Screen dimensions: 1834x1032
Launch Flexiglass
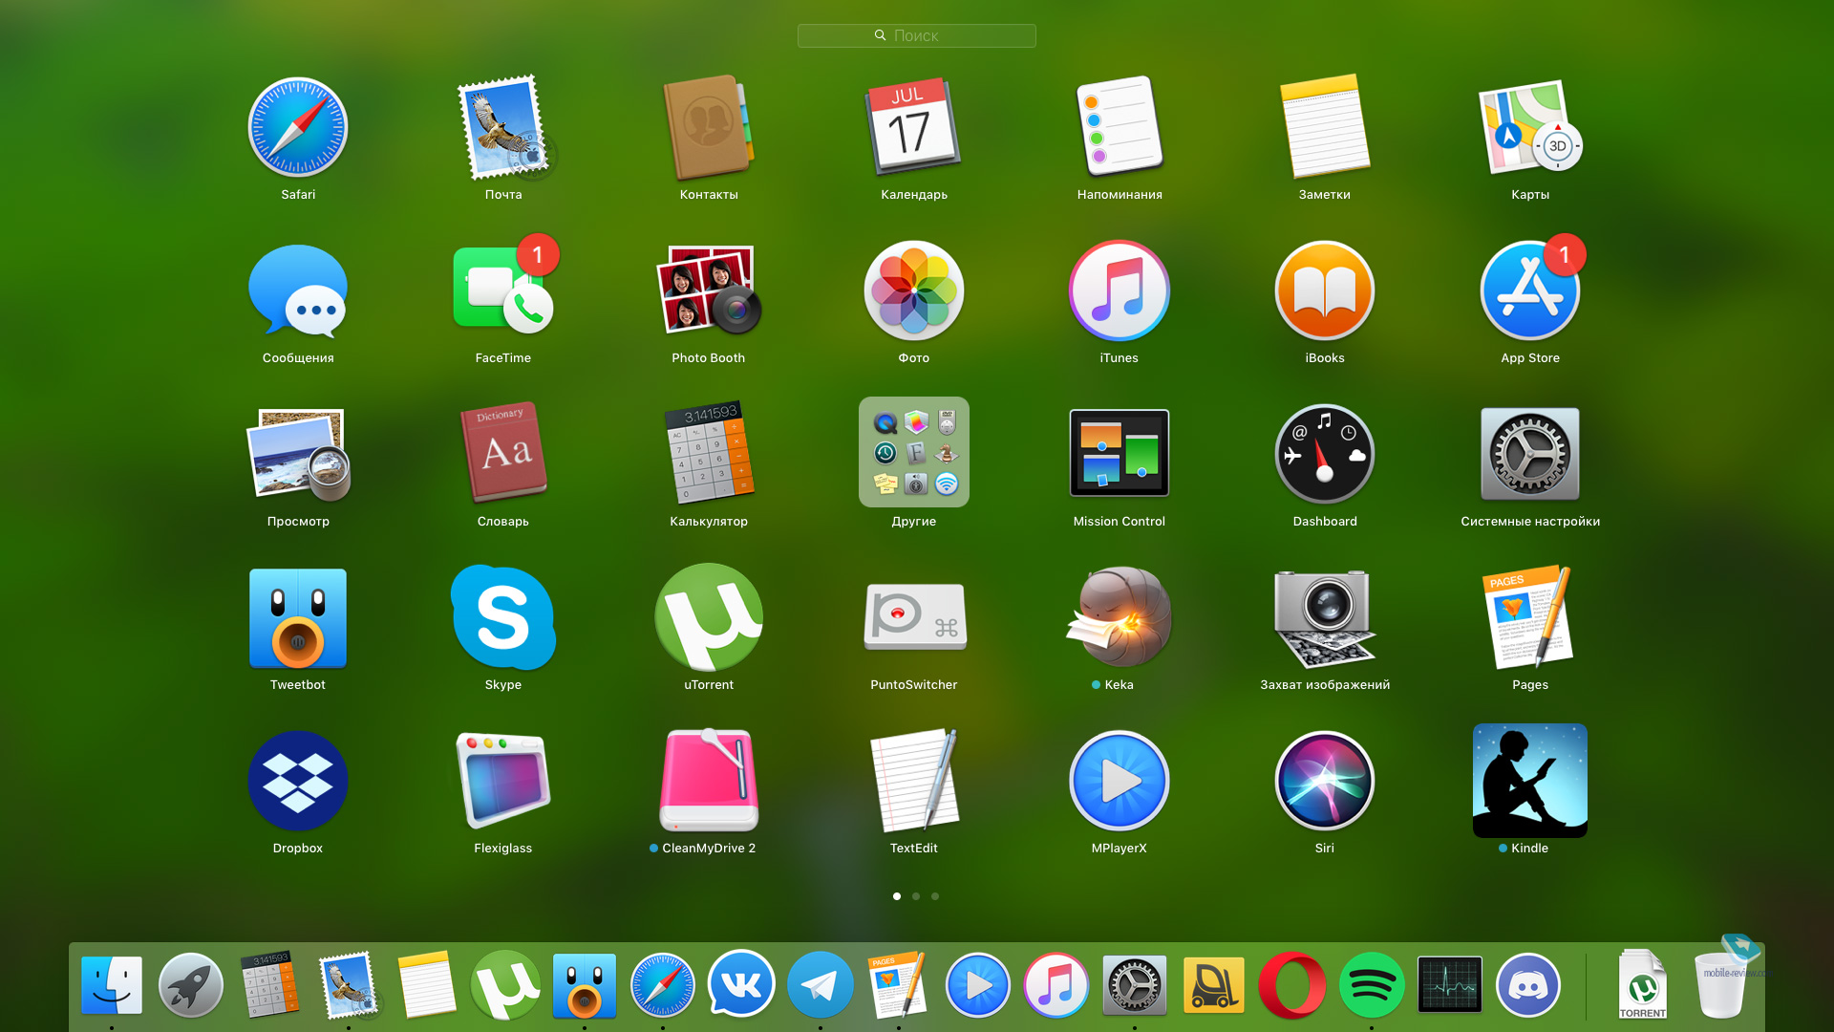pos(503,781)
